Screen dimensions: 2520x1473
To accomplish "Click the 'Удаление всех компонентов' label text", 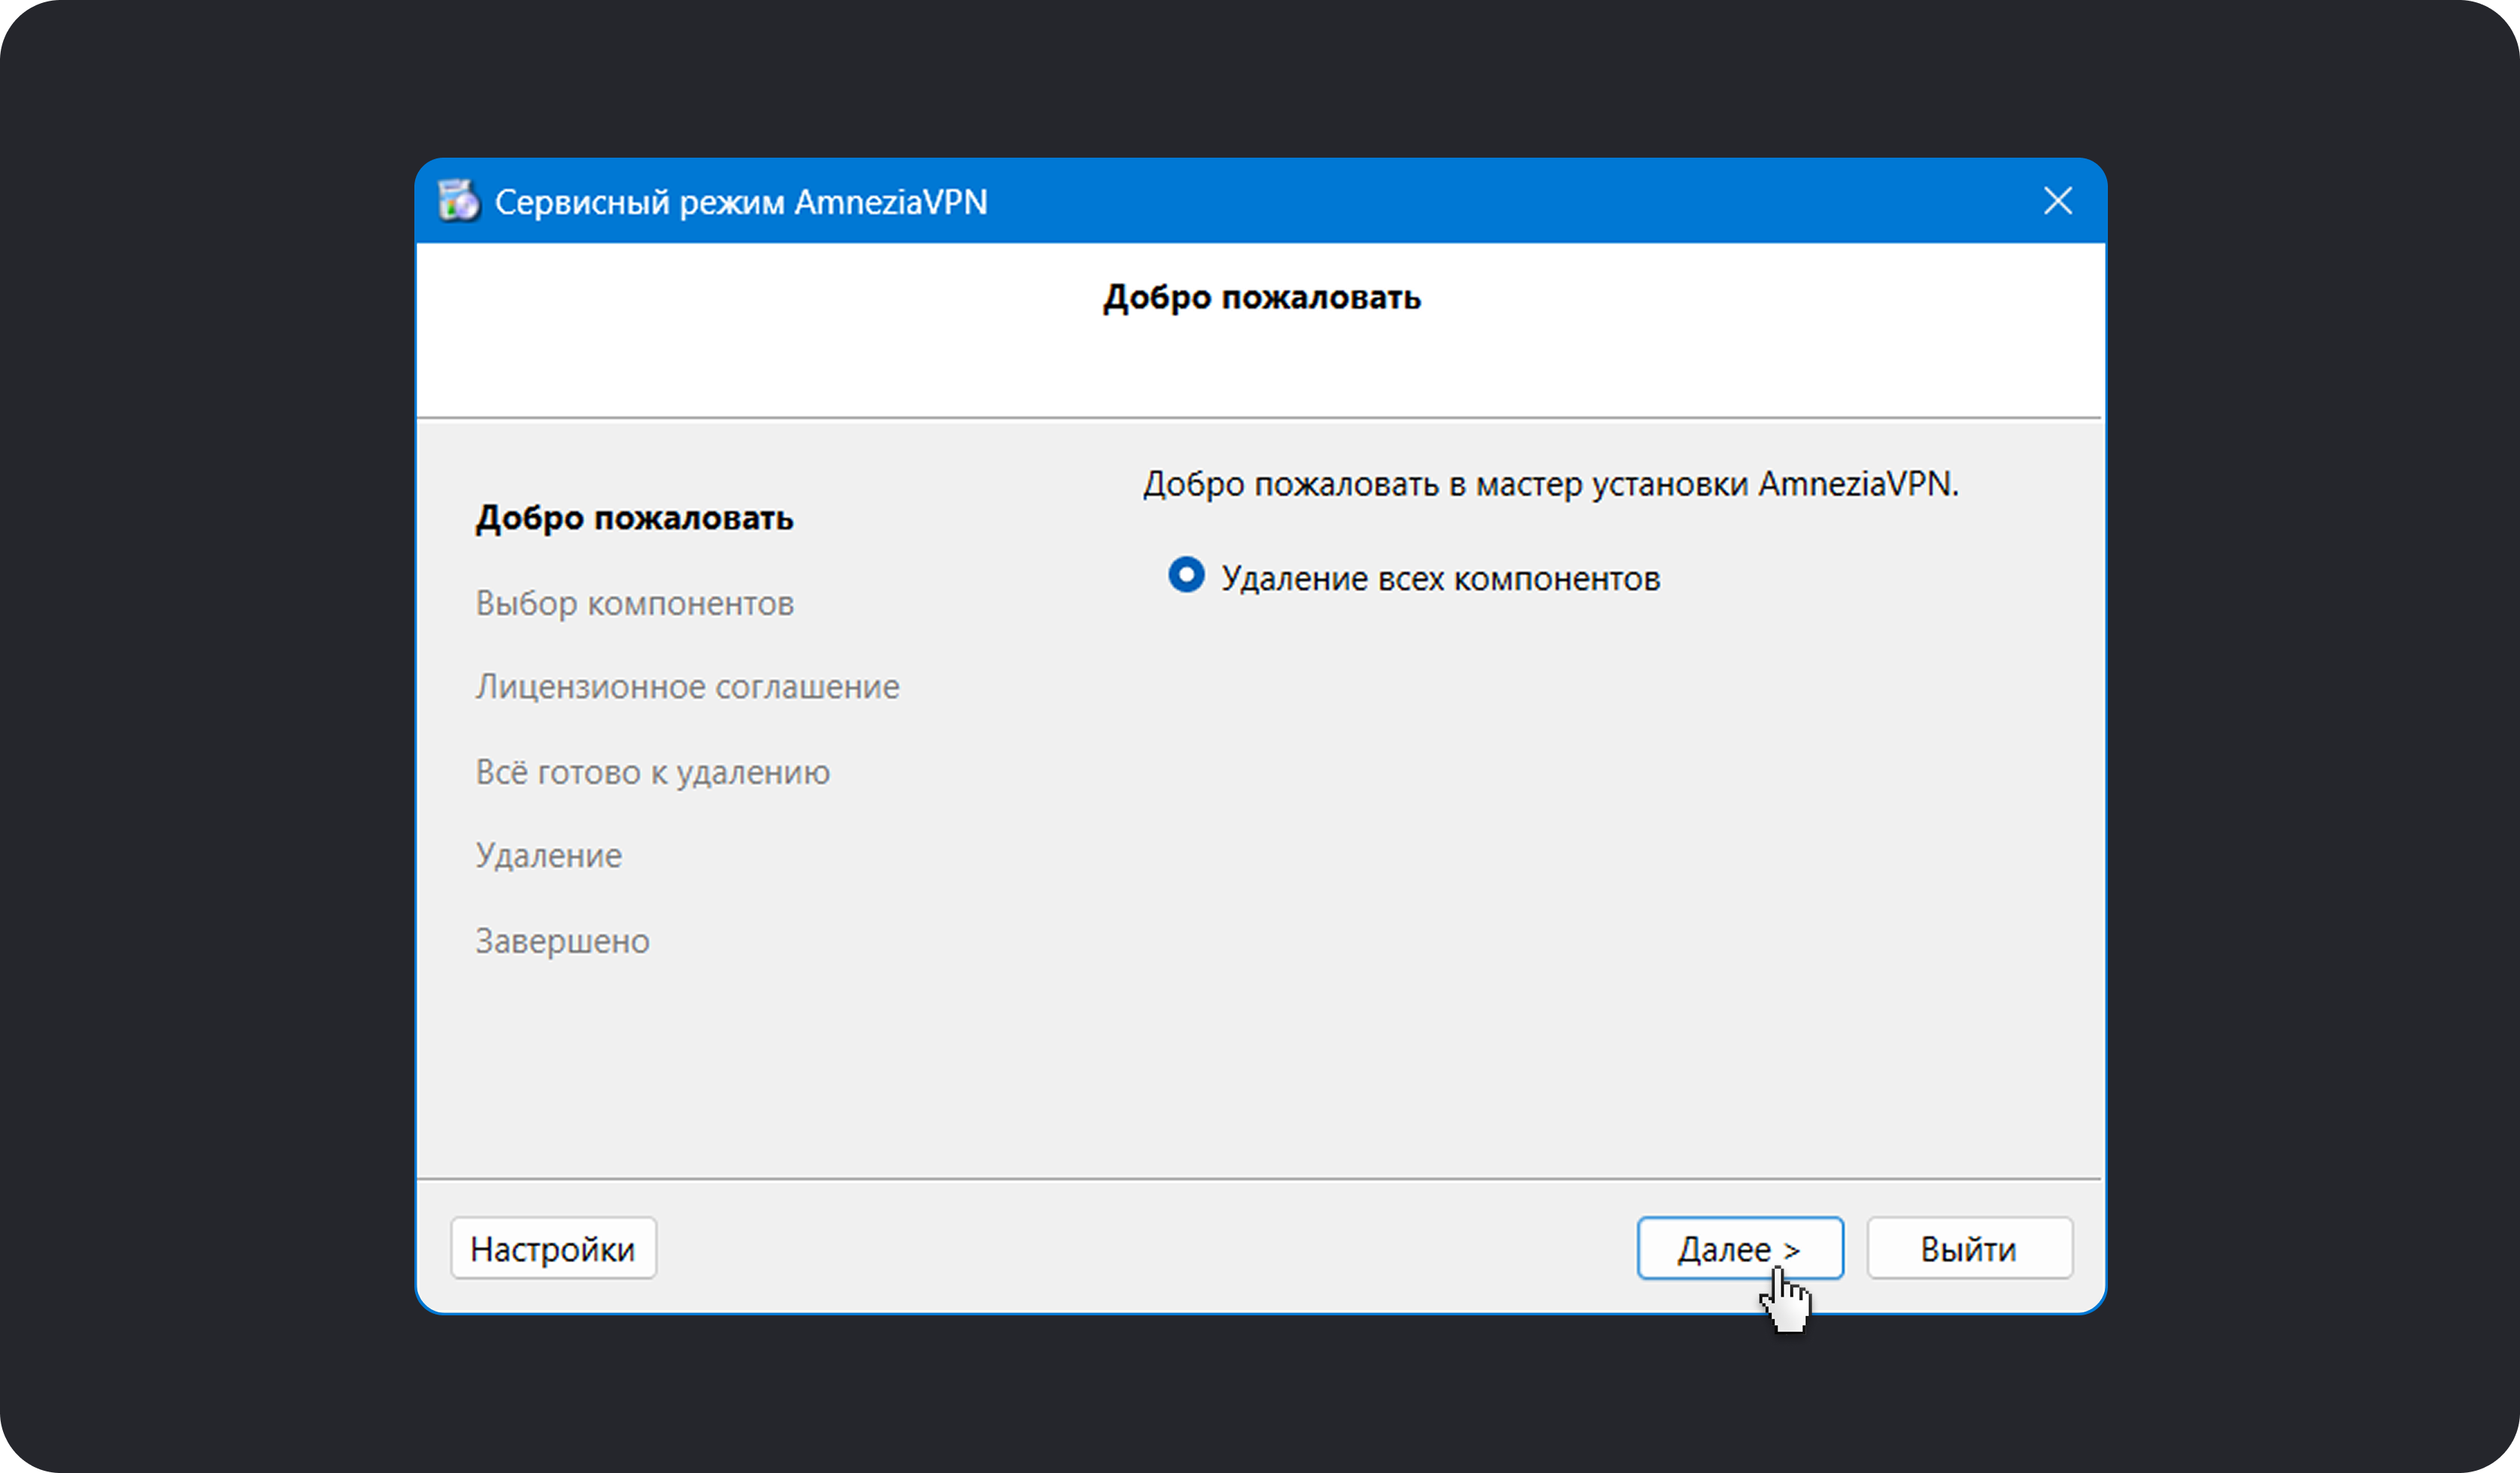I will (1440, 579).
